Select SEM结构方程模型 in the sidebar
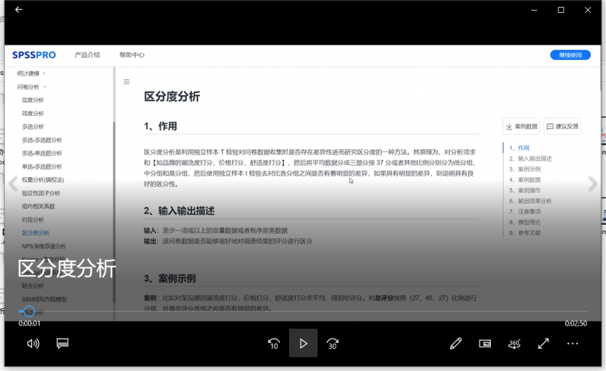Viewport: 606px width, 371px height. click(x=45, y=300)
